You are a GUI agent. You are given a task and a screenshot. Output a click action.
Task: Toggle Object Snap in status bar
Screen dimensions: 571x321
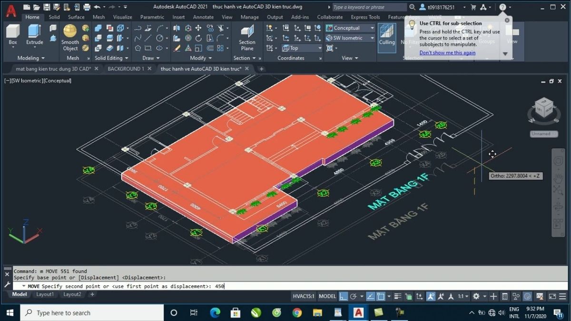coord(381,296)
